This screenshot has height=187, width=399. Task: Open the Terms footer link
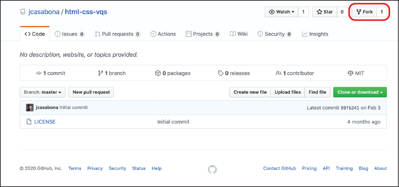click(75, 168)
